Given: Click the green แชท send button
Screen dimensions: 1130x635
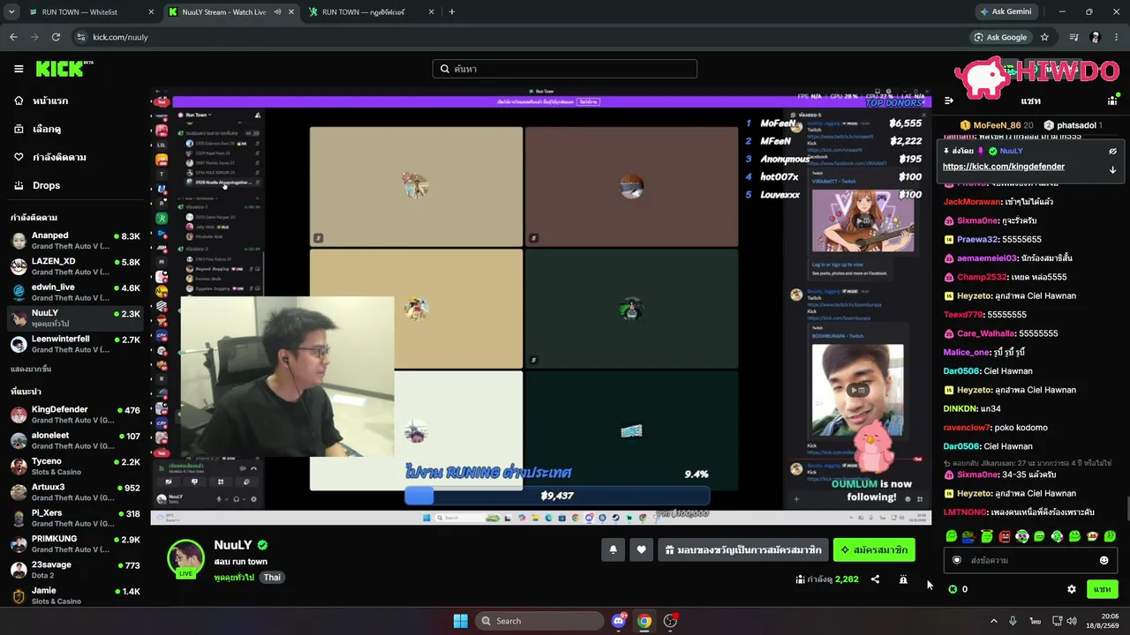Looking at the screenshot, I should (x=1102, y=589).
